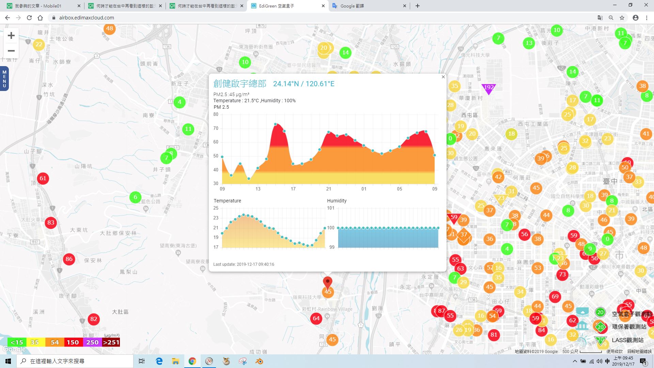Open Windows Start menu

pyautogui.click(x=8, y=361)
